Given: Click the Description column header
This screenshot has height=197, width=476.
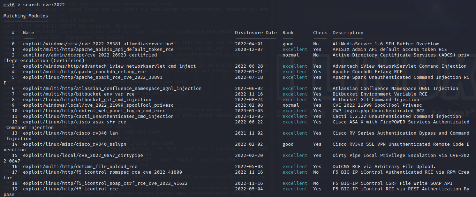Looking at the screenshot, I should click(x=348, y=33).
